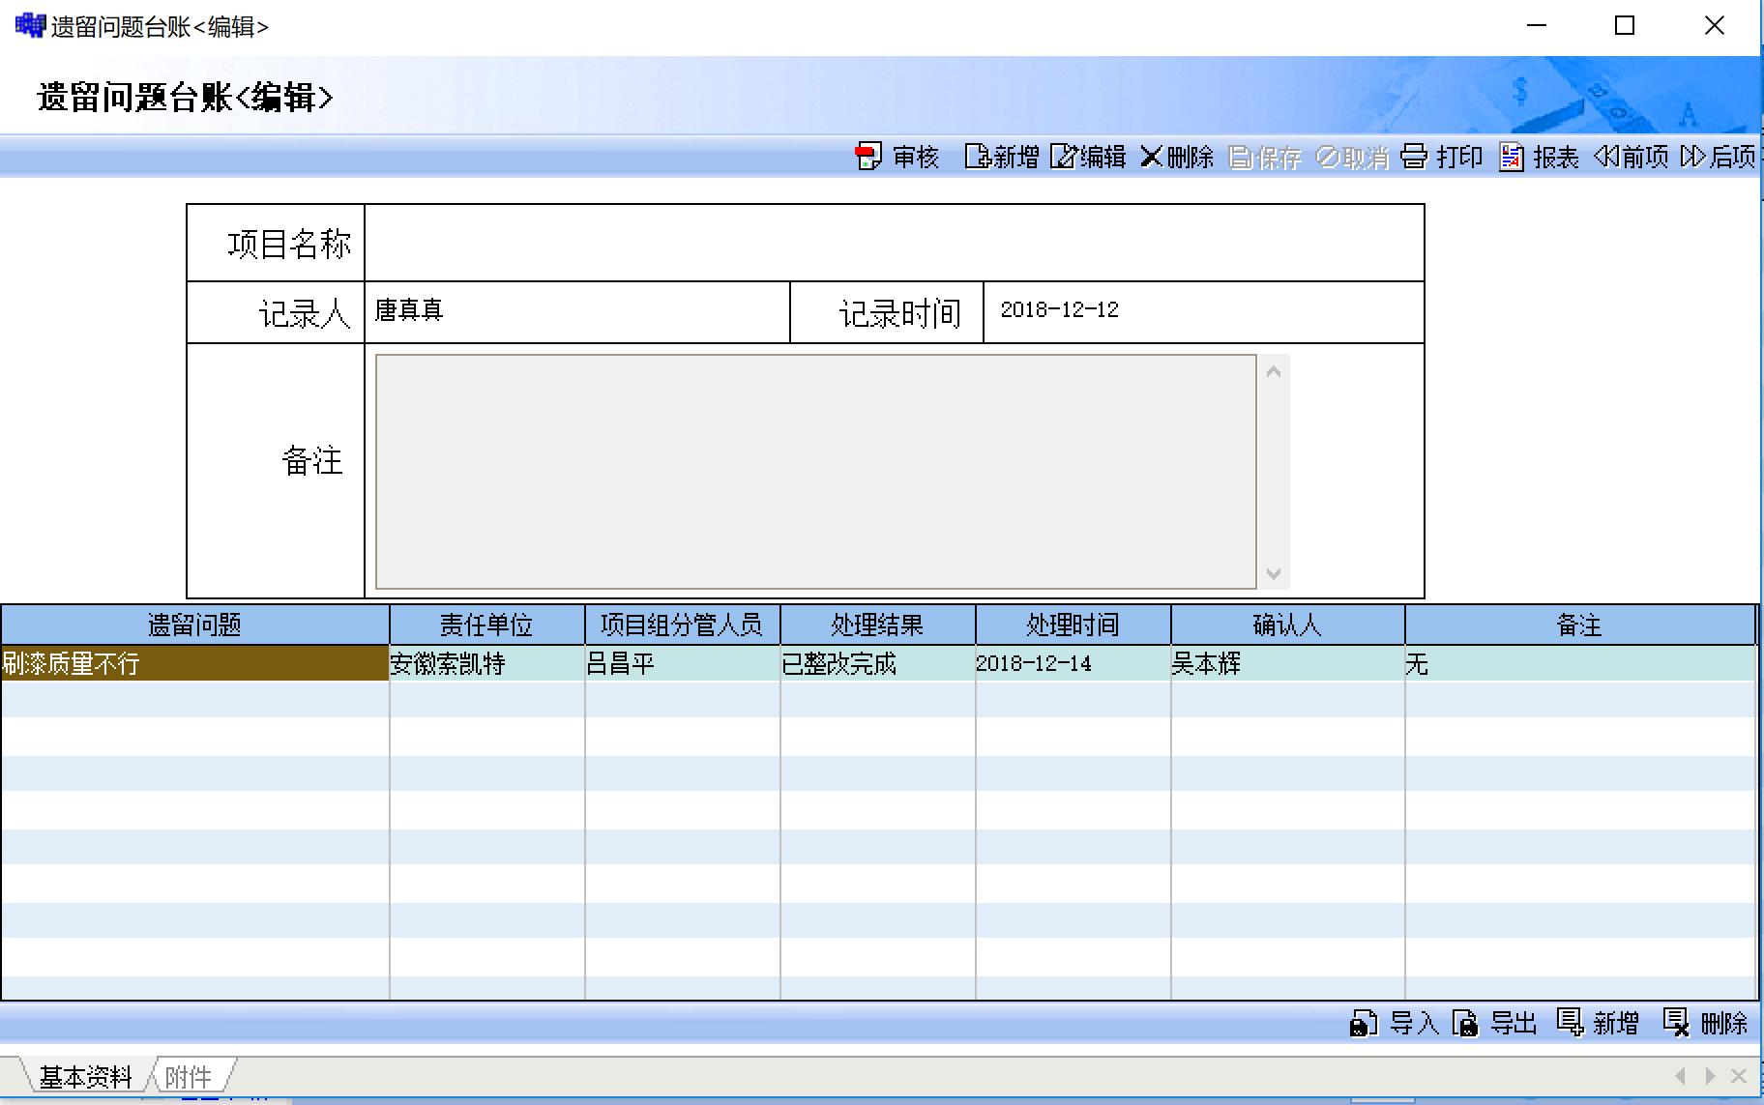Open print via the 打印 printer icon
Image resolution: width=1764 pixels, height=1105 pixels.
(1414, 157)
